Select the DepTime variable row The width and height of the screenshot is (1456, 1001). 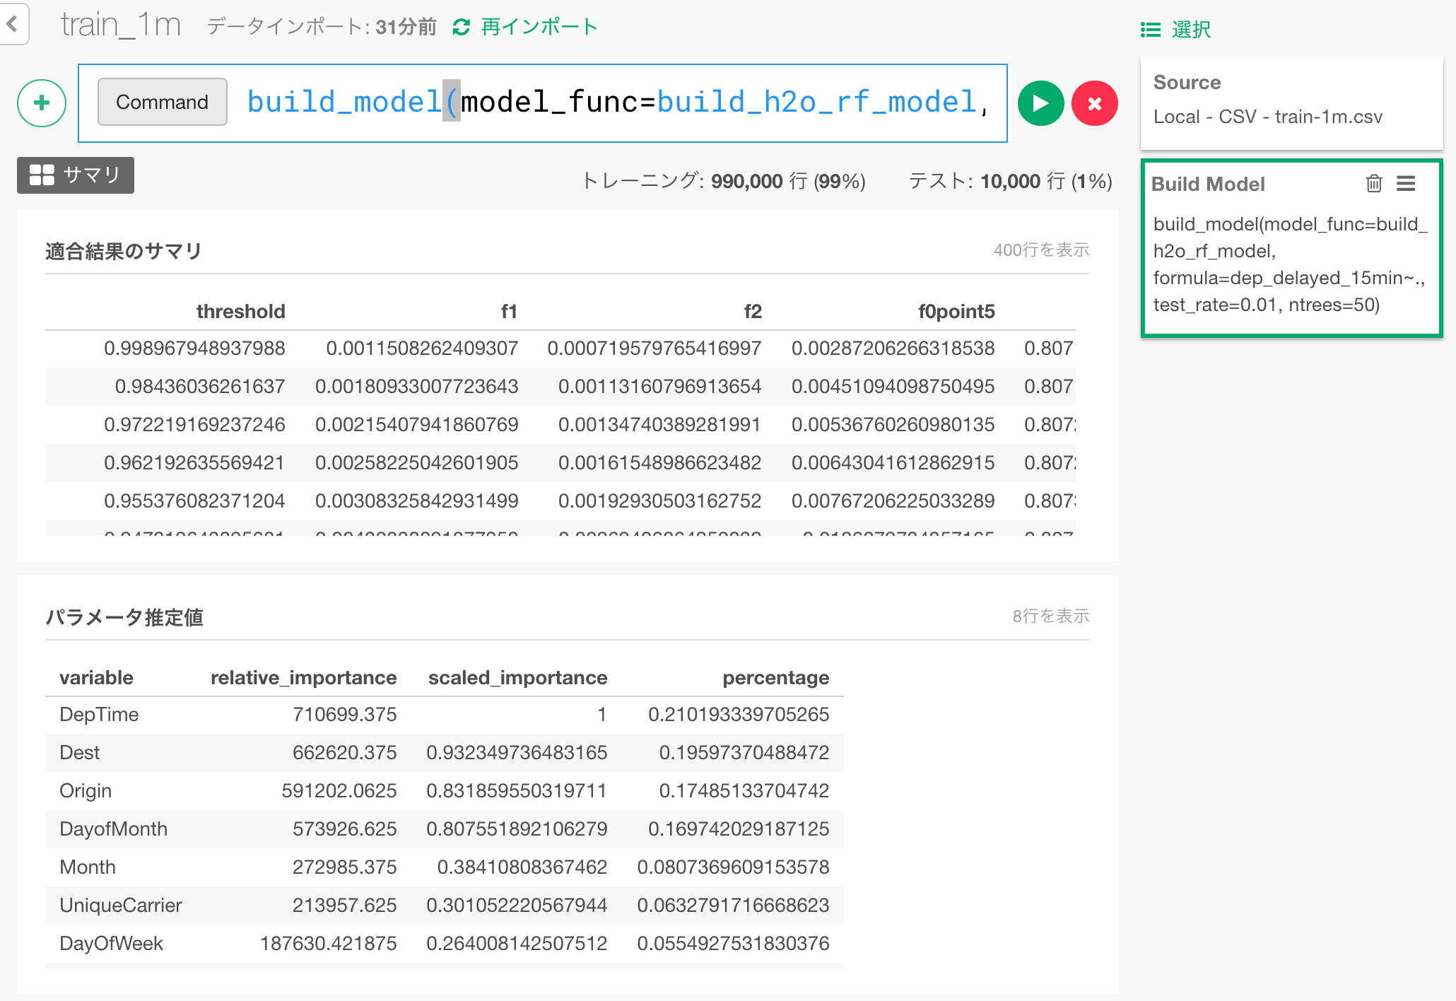pos(99,715)
